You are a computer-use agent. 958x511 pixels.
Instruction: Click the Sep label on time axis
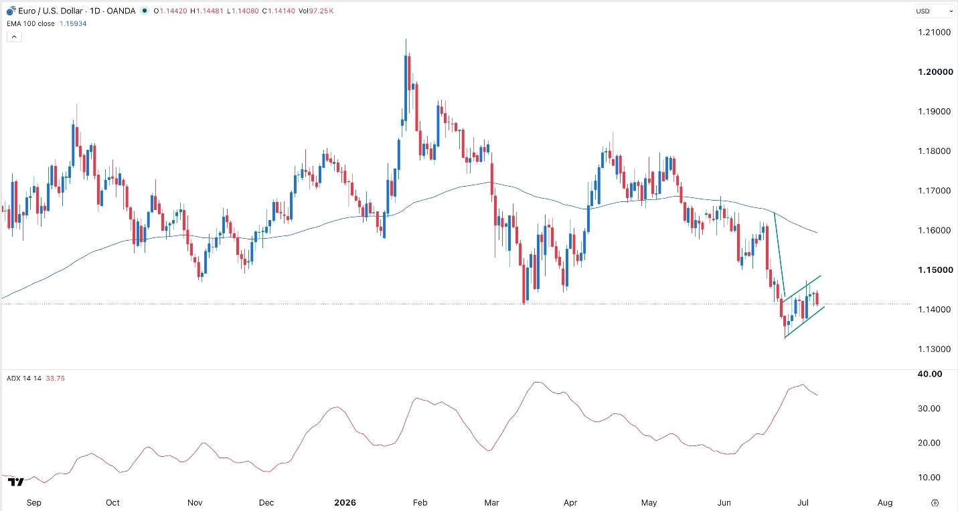(x=34, y=502)
